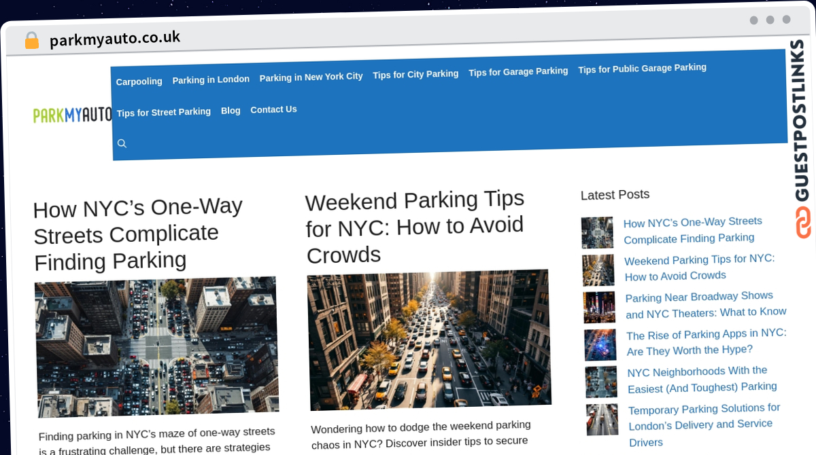Open the Carpooling menu item

[x=139, y=81]
